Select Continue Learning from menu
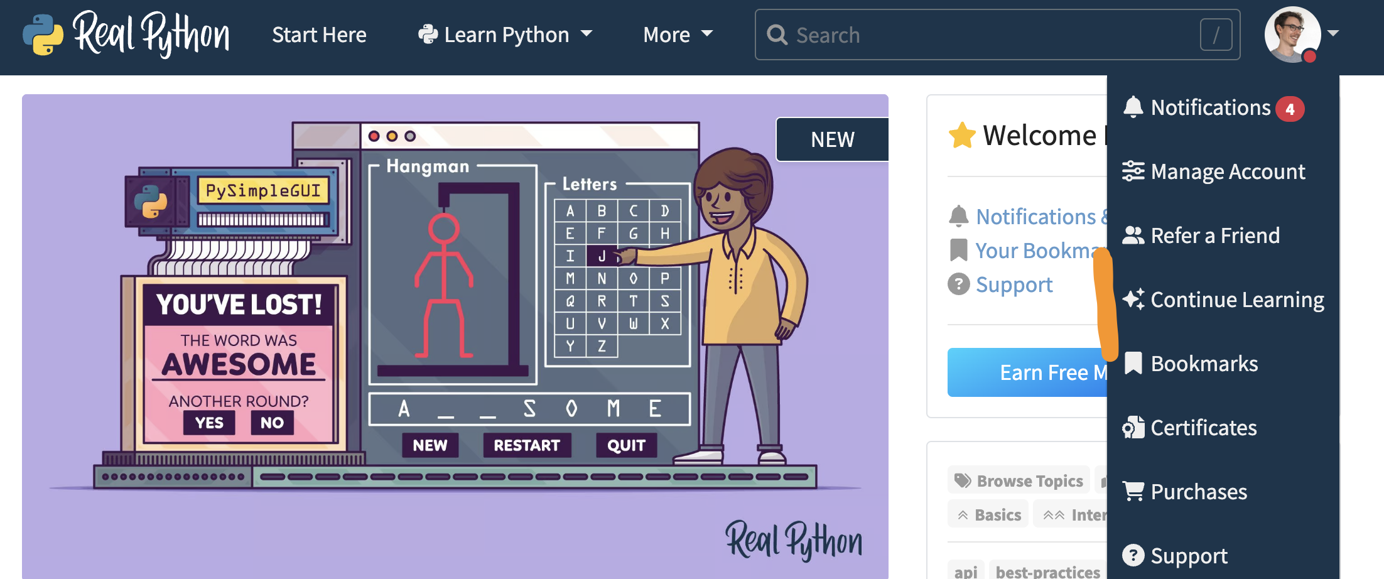 pyautogui.click(x=1237, y=300)
